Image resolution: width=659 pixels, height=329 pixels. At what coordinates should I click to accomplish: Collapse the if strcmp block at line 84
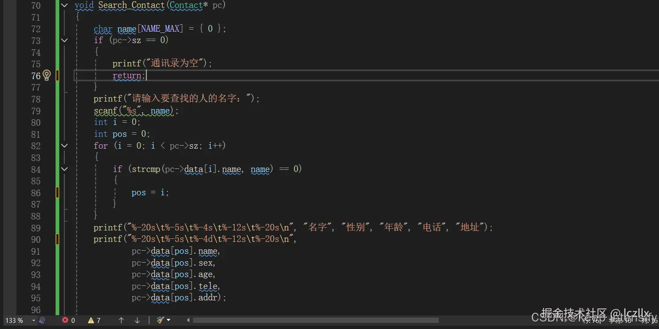[65, 169]
